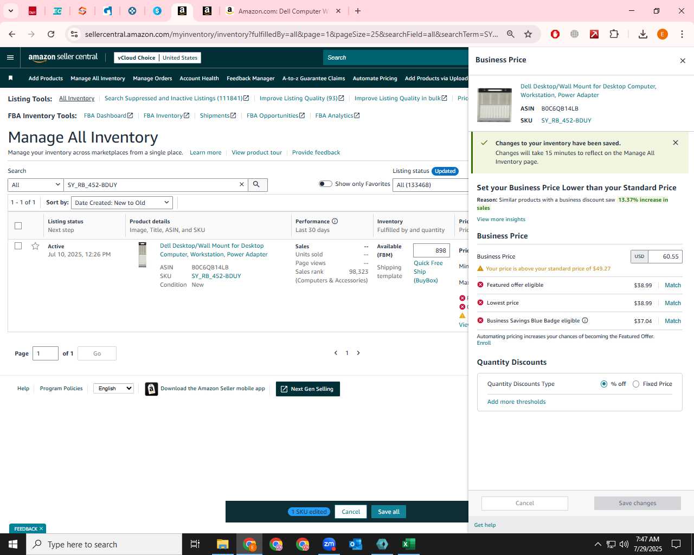The width and height of the screenshot is (694, 555).
Task: Click the SY_RB_452-BDUY SKU link in the listing row
Action: (x=216, y=276)
